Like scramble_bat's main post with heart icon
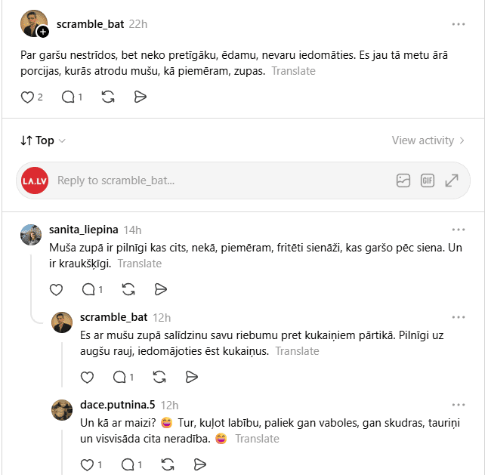The width and height of the screenshot is (488, 475). pos(27,97)
